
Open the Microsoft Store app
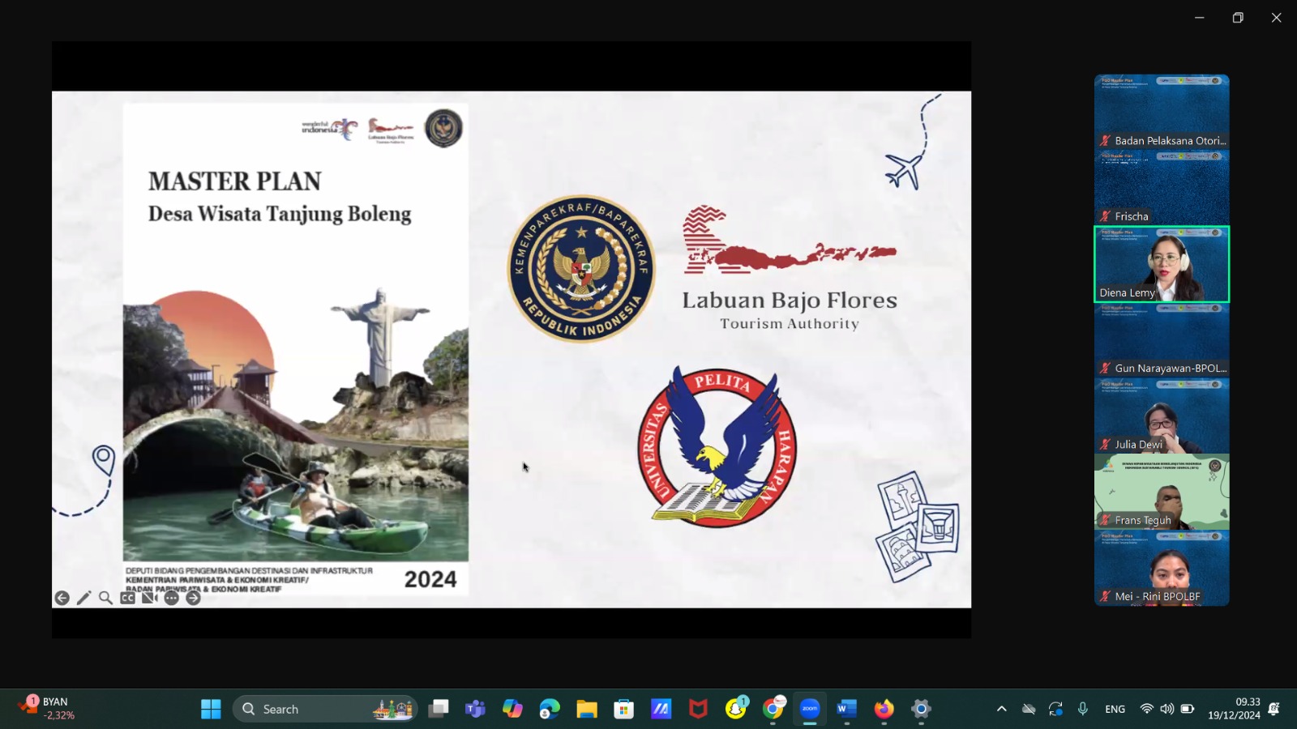pyautogui.click(x=623, y=709)
